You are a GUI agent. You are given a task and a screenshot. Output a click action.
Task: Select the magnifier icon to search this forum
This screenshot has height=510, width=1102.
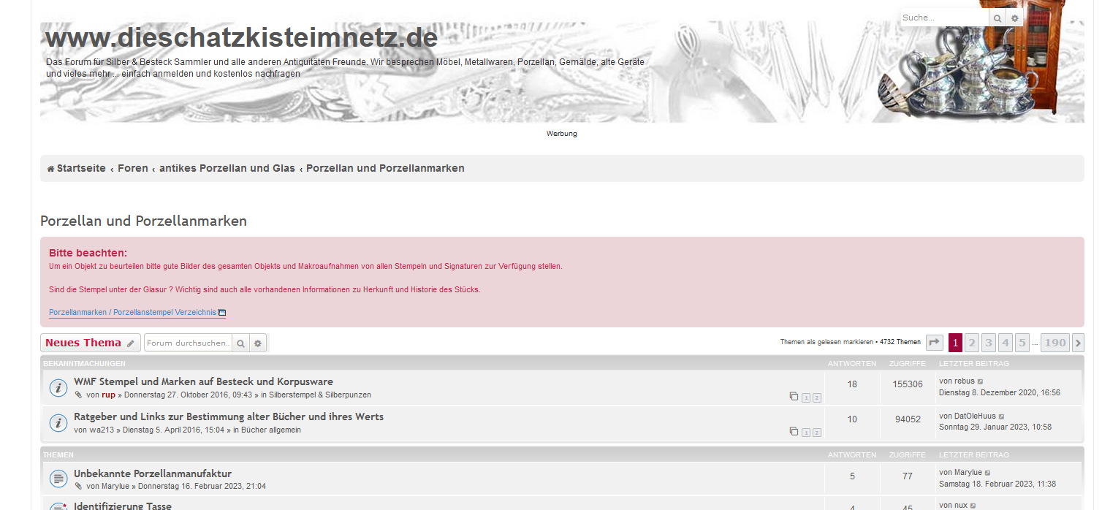pyautogui.click(x=241, y=342)
